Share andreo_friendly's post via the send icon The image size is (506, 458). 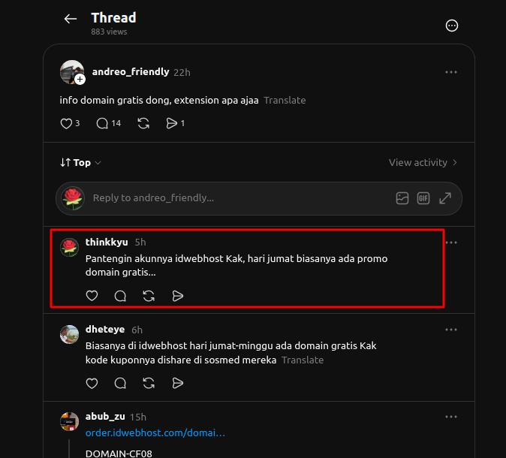pos(172,123)
